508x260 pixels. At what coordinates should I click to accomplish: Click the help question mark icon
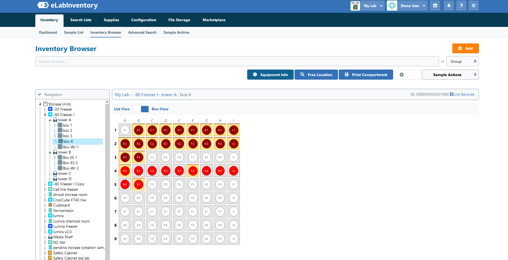461,6
